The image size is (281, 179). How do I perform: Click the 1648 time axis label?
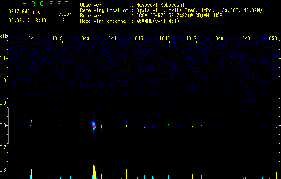[218, 38]
